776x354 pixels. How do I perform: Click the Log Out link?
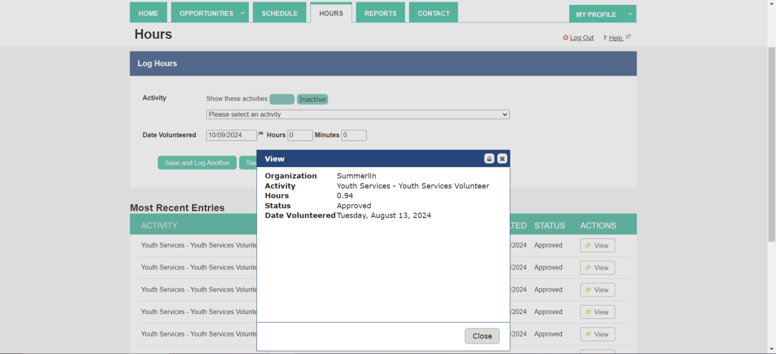pos(581,38)
